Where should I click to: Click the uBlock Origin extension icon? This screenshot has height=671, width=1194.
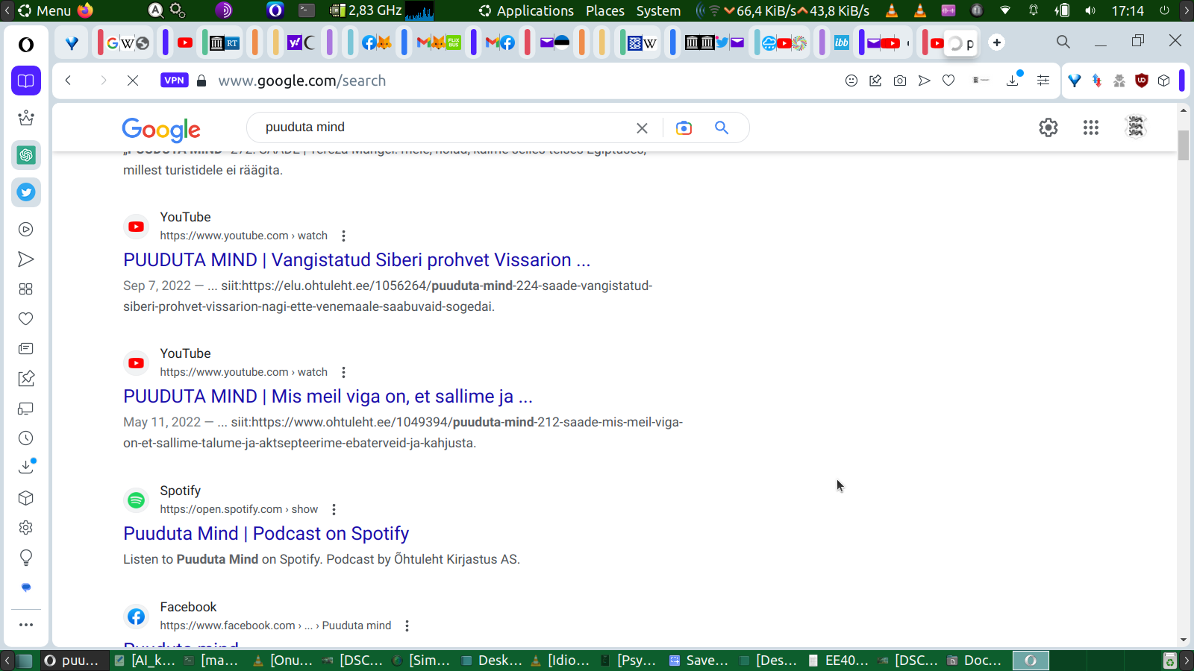click(1141, 81)
